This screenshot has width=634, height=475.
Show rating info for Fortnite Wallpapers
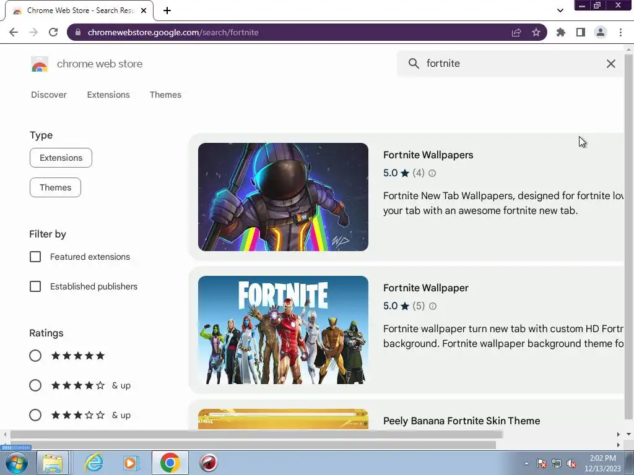[432, 173]
